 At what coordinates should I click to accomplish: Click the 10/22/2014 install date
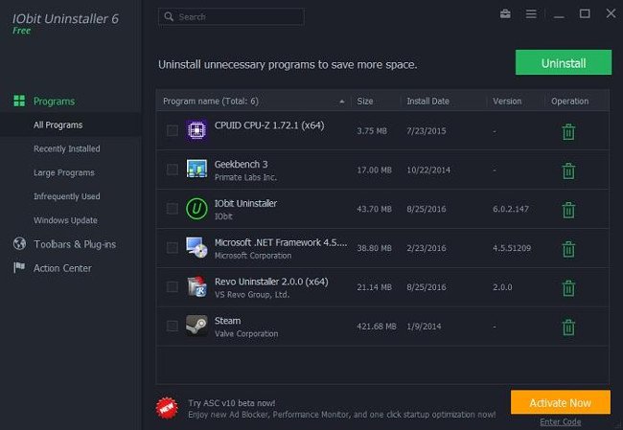[x=428, y=170]
